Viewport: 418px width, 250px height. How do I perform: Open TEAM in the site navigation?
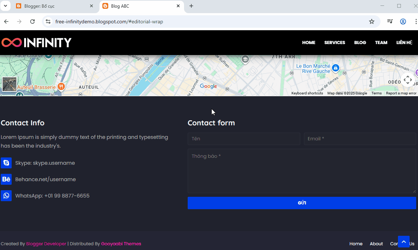[x=381, y=43]
